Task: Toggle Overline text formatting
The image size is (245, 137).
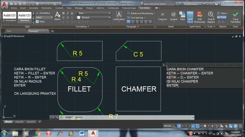Action: (67, 18)
